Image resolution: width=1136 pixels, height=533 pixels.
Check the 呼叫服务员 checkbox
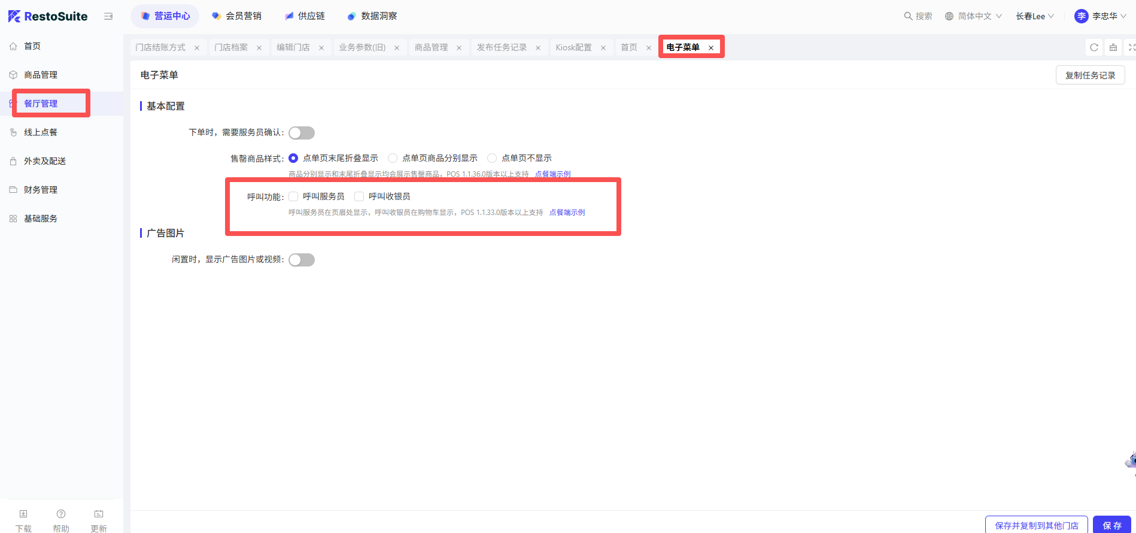(293, 196)
